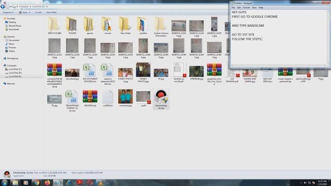Show hidden icons in system tray
This screenshot has height=186, width=331.
[301, 183]
